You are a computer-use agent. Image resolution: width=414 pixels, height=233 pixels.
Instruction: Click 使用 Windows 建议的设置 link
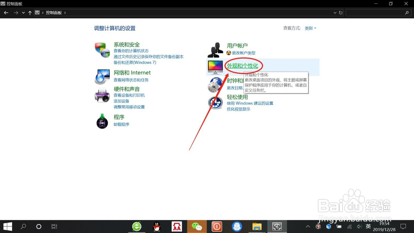click(250, 103)
